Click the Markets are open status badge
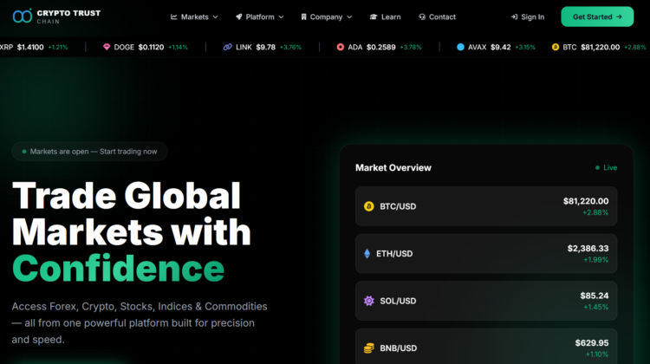Viewport: 650px width, 364px height. coord(89,152)
